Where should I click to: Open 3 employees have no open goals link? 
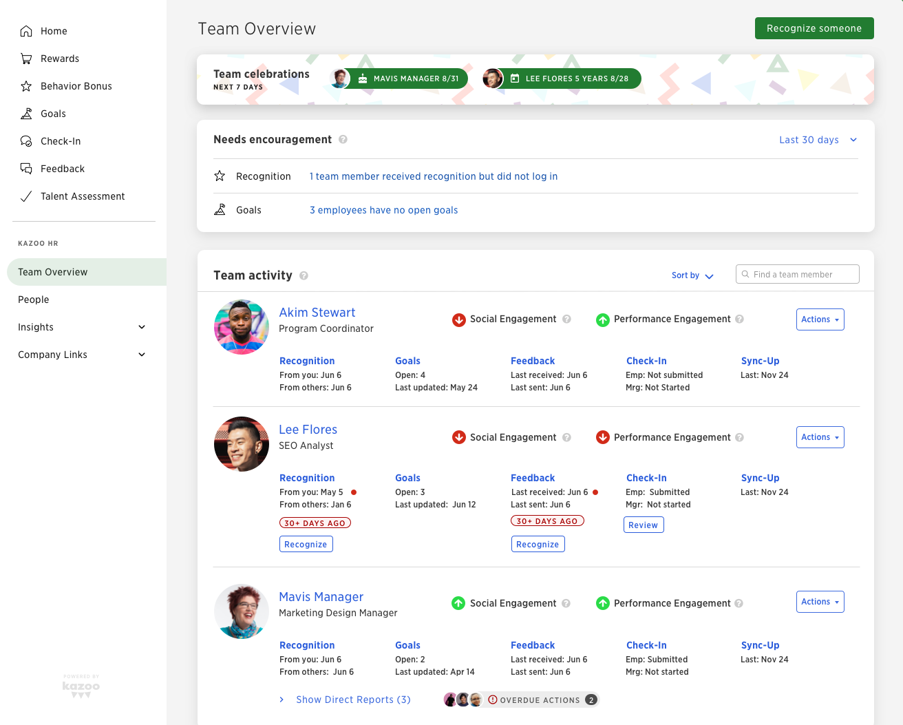tap(383, 210)
